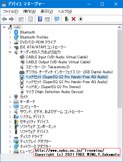Click the マイク microphone device icon

(x=22, y=92)
